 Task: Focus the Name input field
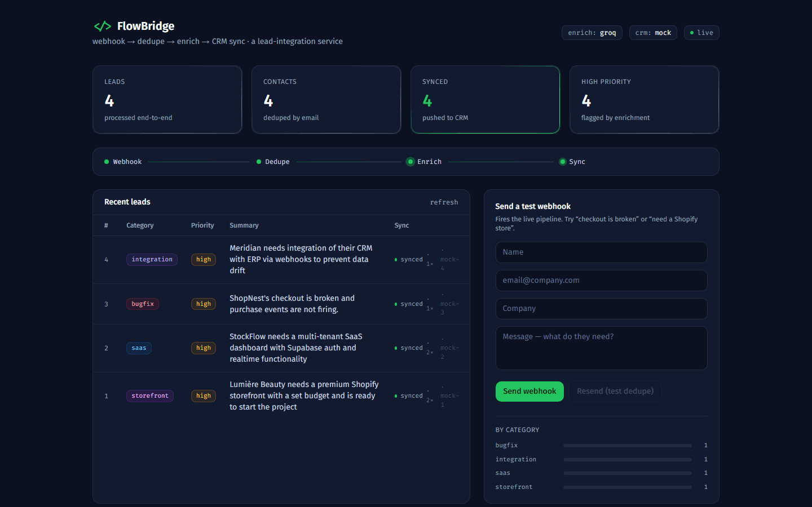pos(601,252)
